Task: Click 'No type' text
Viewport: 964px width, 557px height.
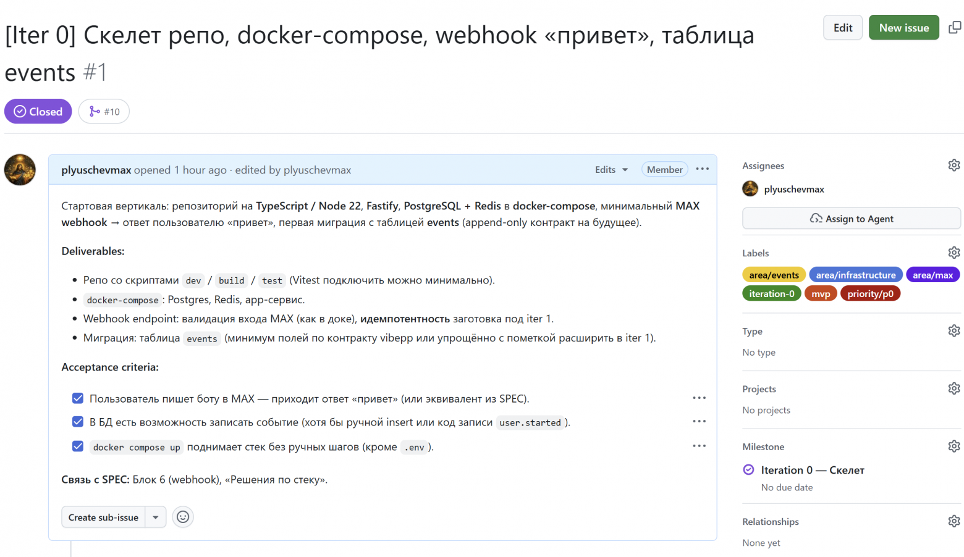Action: (x=758, y=352)
